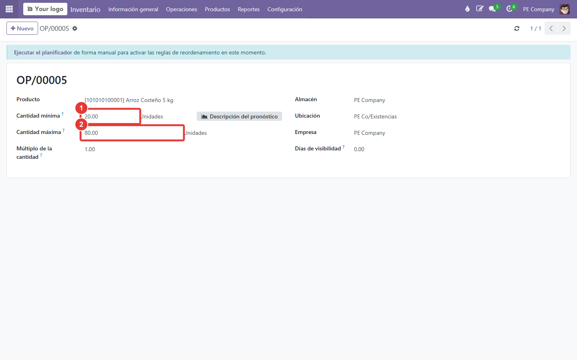Open the pencil note icon in navbar
Image resolution: width=577 pixels, height=360 pixels.
click(480, 9)
